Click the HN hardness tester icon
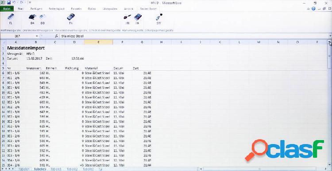The width and height of the screenshot is (332, 171). [x=127, y=17]
